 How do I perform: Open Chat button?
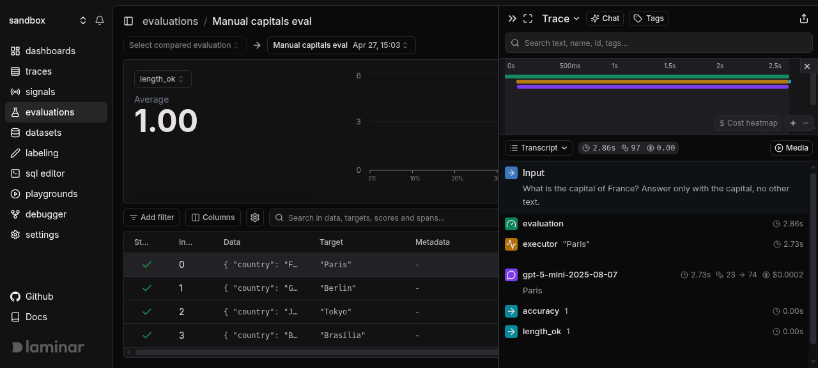coord(605,18)
